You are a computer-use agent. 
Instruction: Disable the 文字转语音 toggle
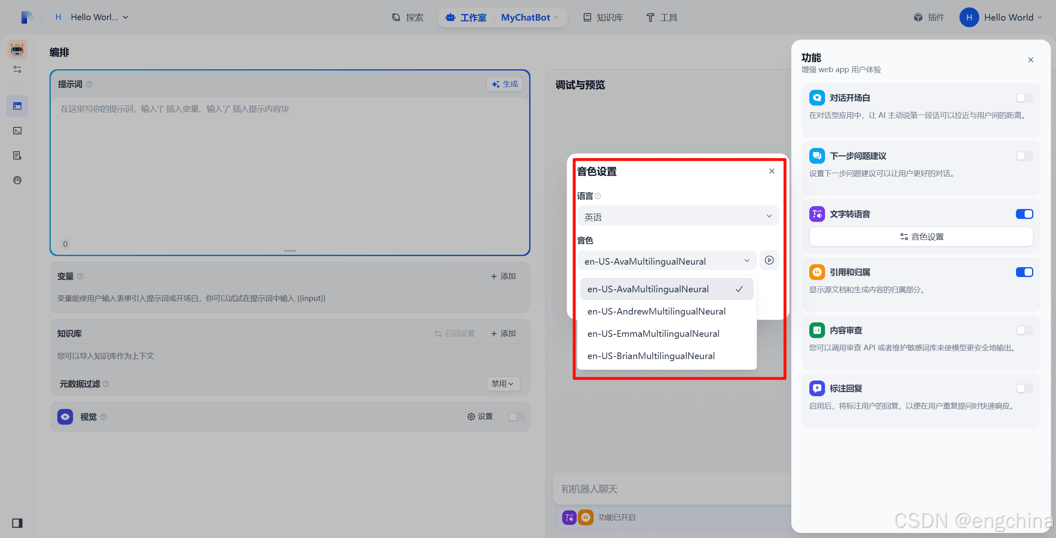1024,214
